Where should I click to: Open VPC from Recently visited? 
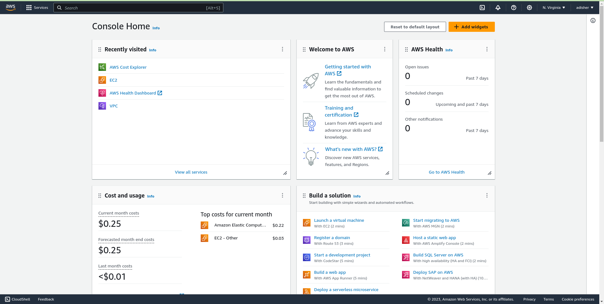(x=114, y=106)
